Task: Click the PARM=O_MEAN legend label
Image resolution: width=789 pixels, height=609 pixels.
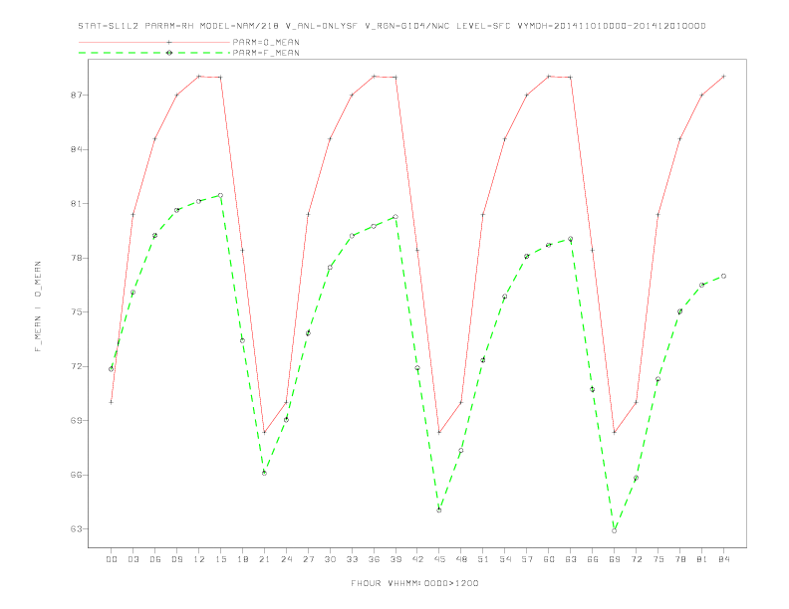Action: tap(266, 42)
